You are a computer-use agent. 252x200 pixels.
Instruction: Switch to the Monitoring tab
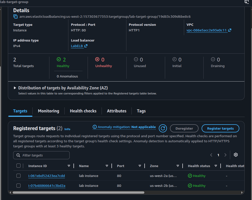[49, 111]
